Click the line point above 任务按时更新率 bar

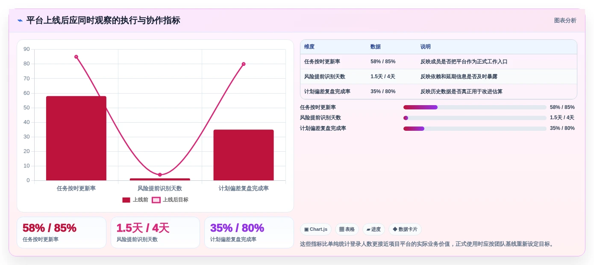[76, 57]
